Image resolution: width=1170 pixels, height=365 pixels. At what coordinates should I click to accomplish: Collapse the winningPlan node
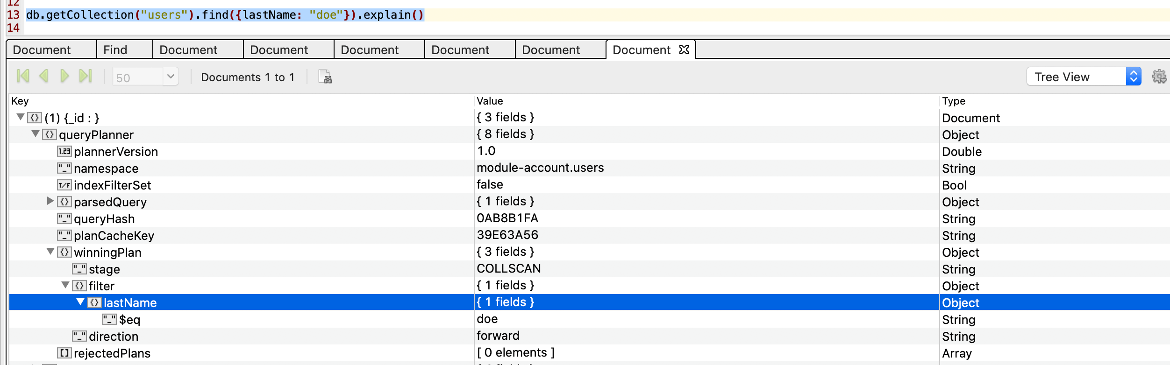pos(50,252)
